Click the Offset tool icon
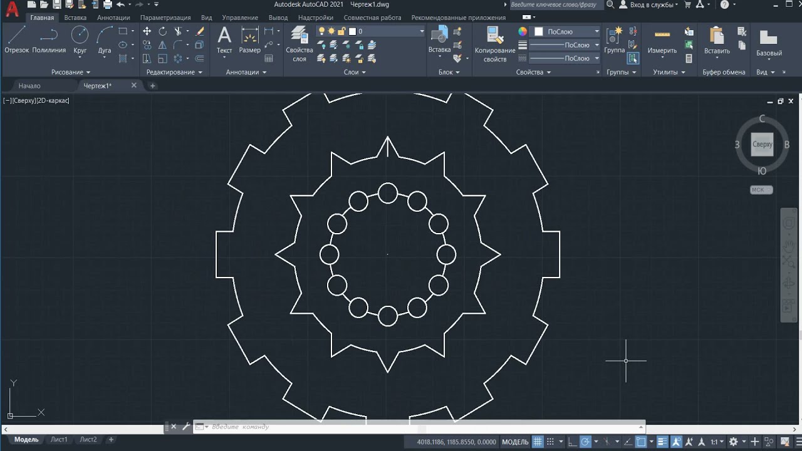The image size is (802, 451). [x=200, y=58]
